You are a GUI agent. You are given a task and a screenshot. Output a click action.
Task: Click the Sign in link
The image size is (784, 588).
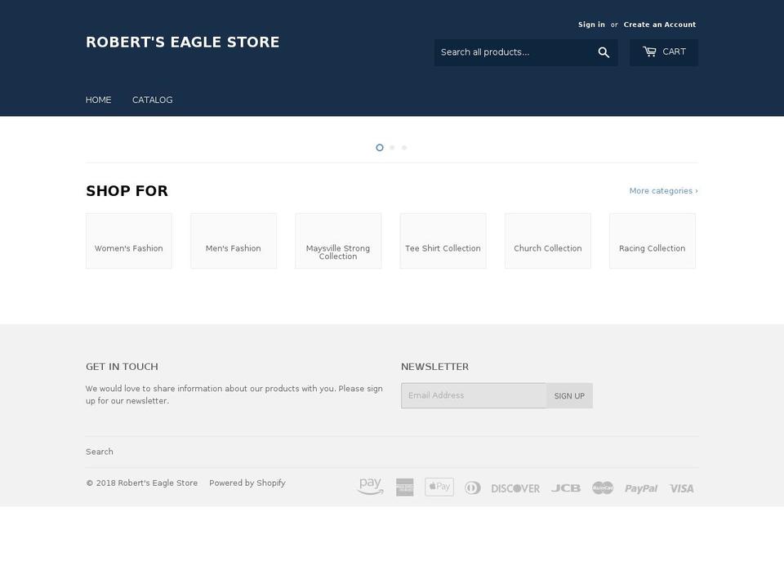(x=591, y=24)
